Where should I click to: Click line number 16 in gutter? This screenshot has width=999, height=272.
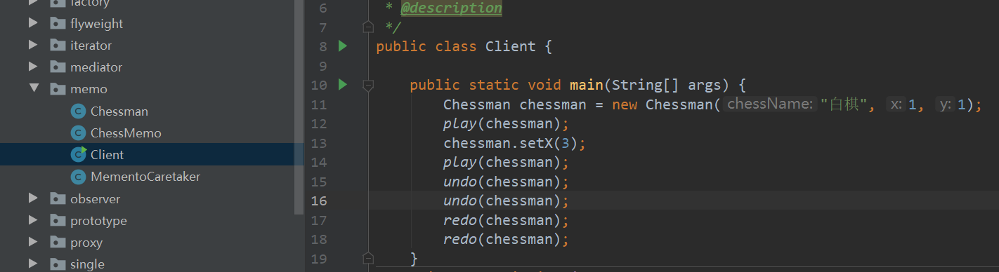(x=319, y=200)
